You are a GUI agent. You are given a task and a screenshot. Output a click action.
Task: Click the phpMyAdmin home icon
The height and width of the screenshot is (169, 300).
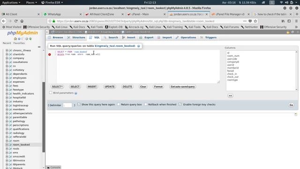pyautogui.click(x=15, y=39)
